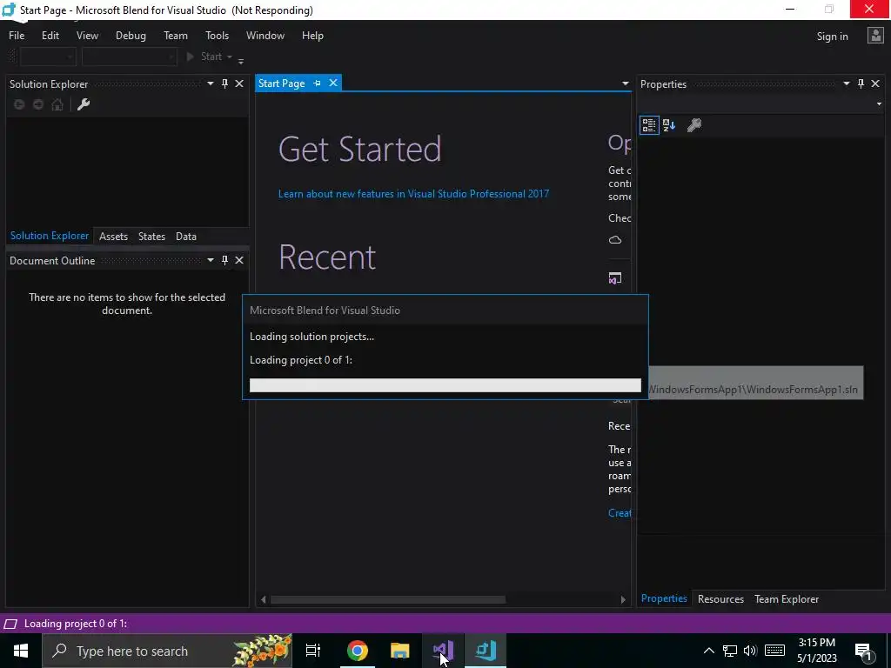Click the Type here to search box
Image resolution: width=891 pixels, height=668 pixels.
pos(168,651)
